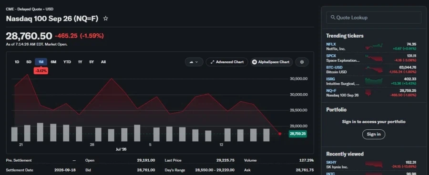Focus the Quote Lookup search field
429x175 pixels.
click(x=373, y=18)
